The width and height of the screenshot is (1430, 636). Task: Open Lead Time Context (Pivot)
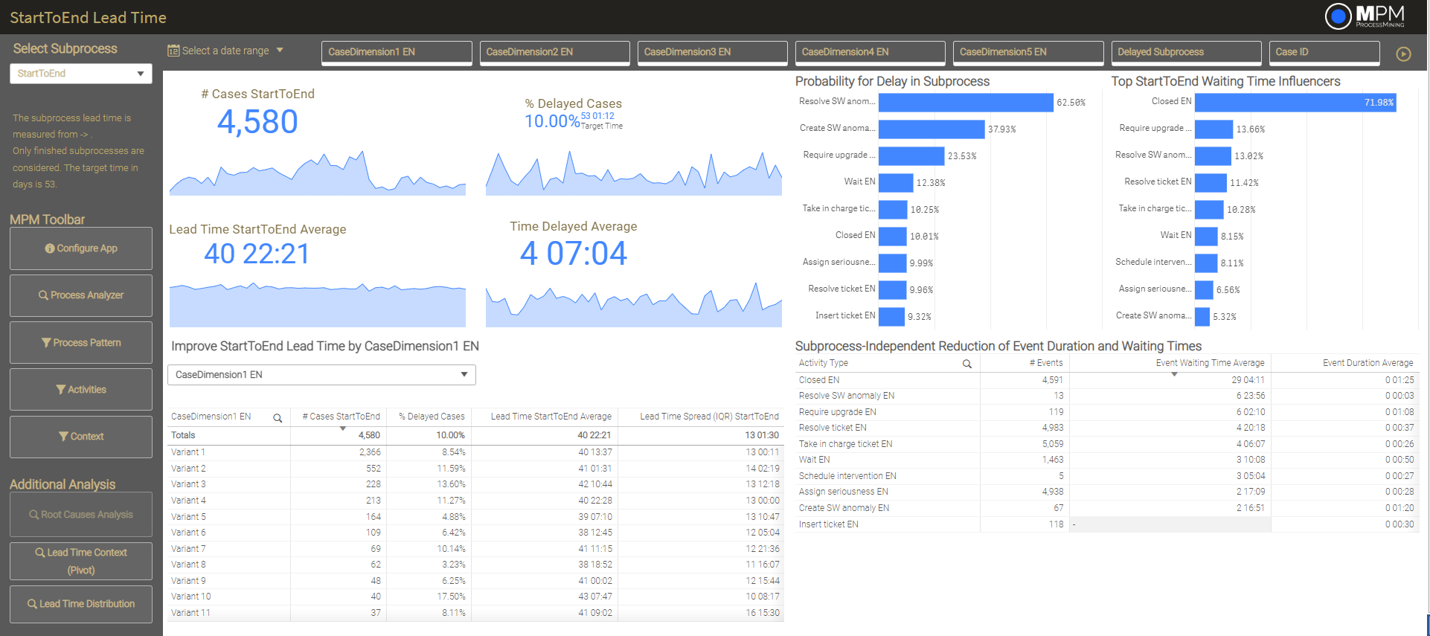click(81, 561)
